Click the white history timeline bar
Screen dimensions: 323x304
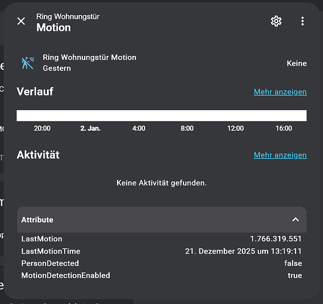point(161,116)
